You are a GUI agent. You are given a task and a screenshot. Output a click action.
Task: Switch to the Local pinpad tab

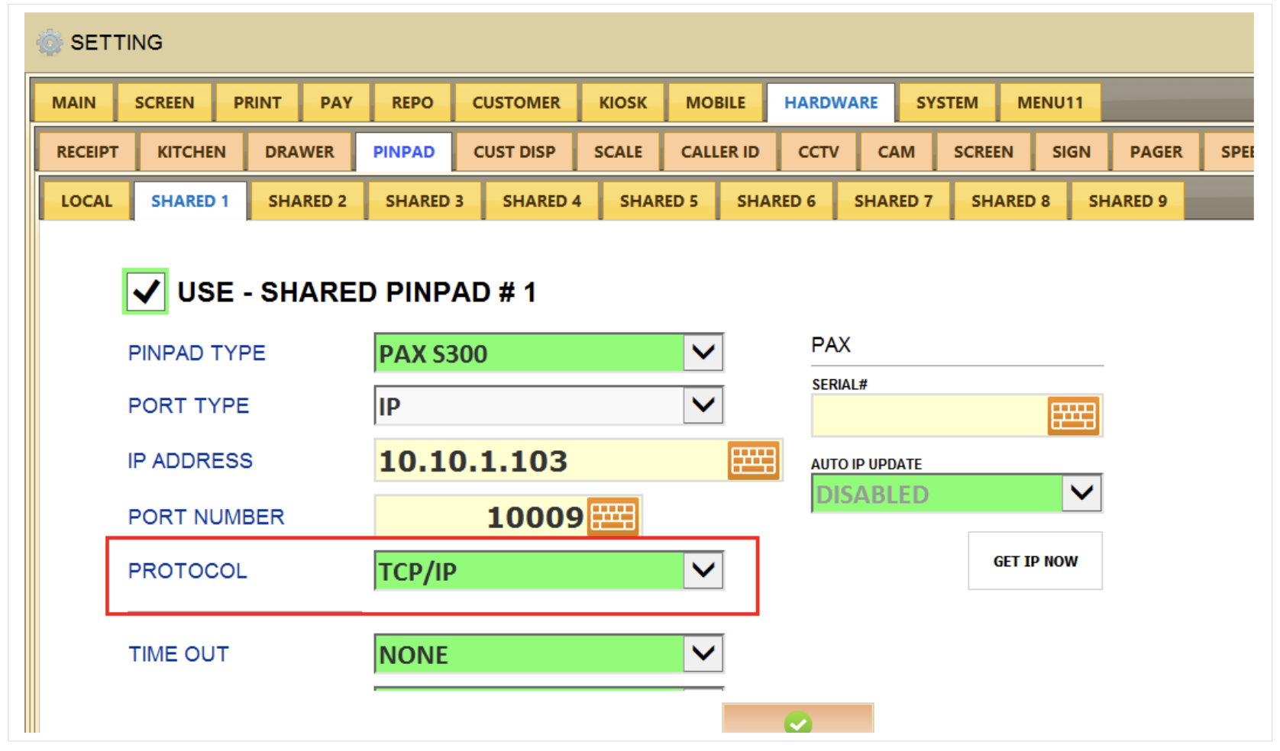point(86,201)
